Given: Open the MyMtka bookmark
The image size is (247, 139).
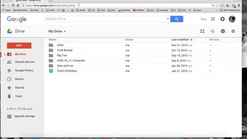Looking at the screenshot, I should point(138,10).
